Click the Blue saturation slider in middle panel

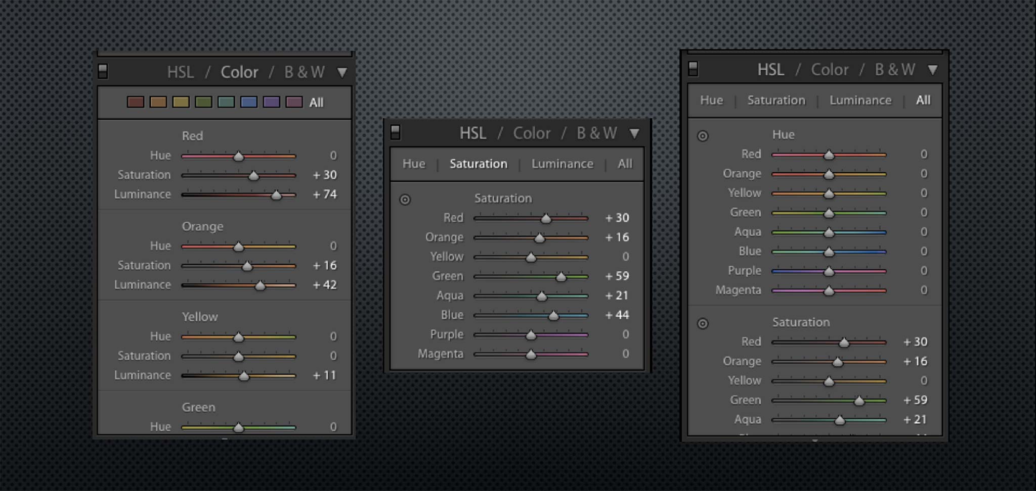[x=531, y=315]
